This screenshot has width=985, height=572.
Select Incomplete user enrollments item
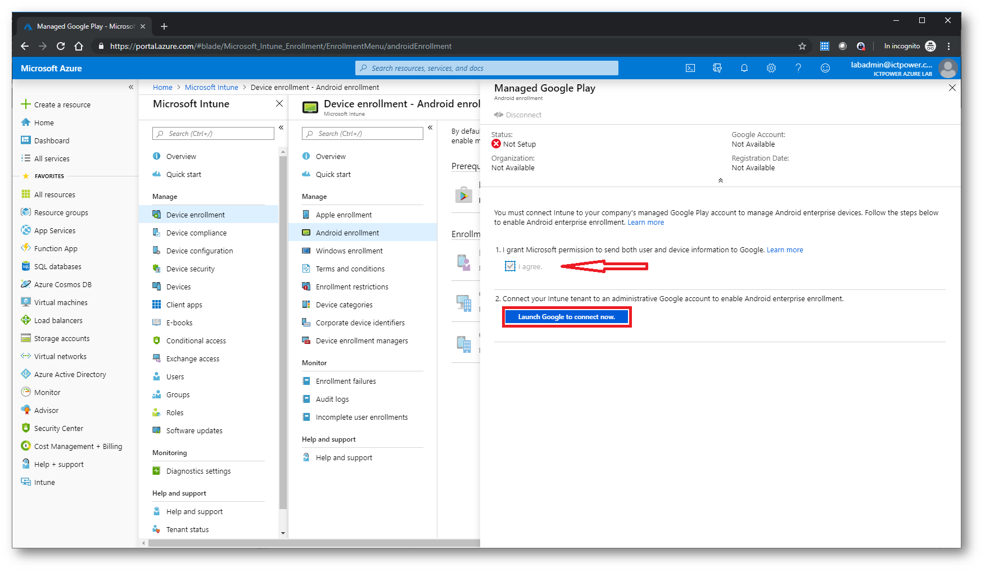pos(362,417)
